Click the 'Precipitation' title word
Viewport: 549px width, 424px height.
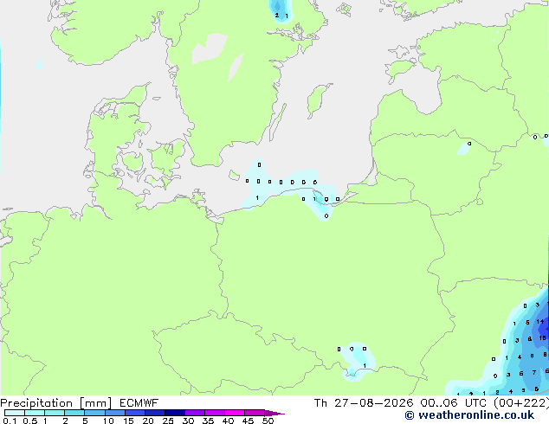tap(36, 403)
